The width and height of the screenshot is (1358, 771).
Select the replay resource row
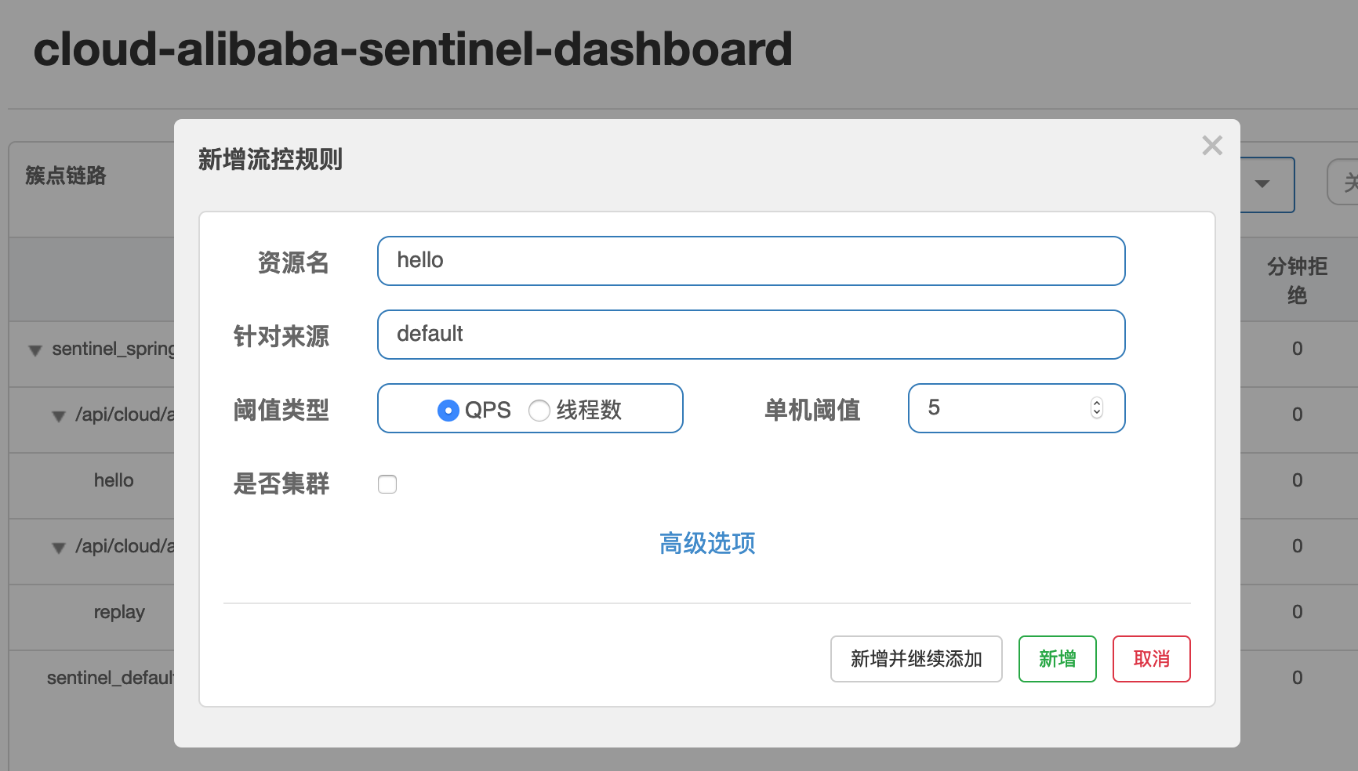119,612
